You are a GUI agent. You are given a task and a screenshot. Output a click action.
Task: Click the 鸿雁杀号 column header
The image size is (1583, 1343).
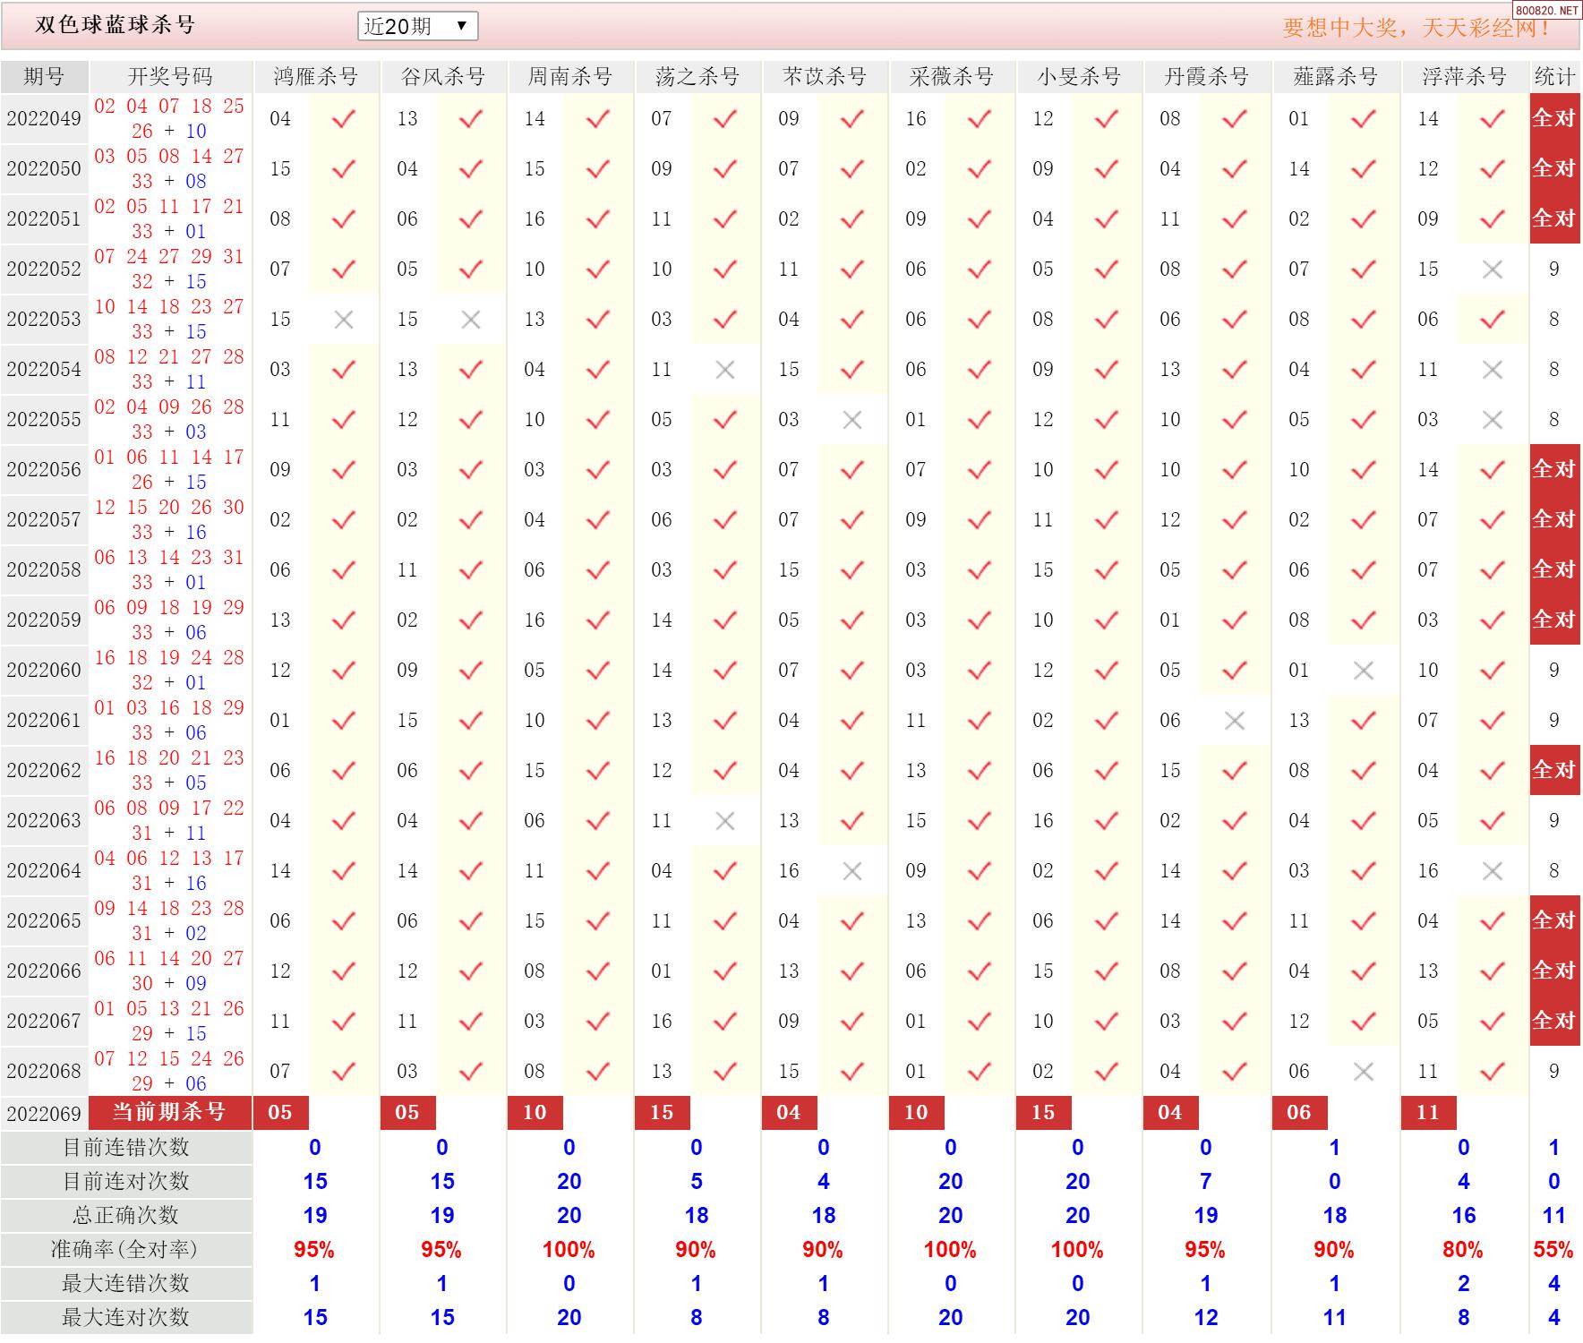(316, 77)
